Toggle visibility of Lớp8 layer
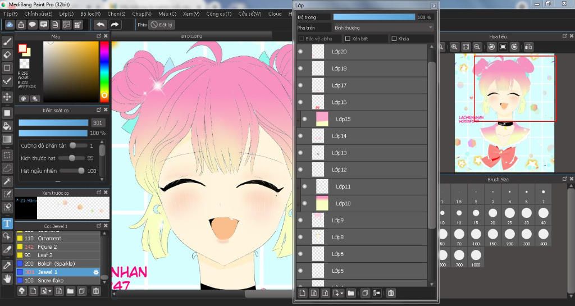This screenshot has width=575, height=306. (301, 237)
